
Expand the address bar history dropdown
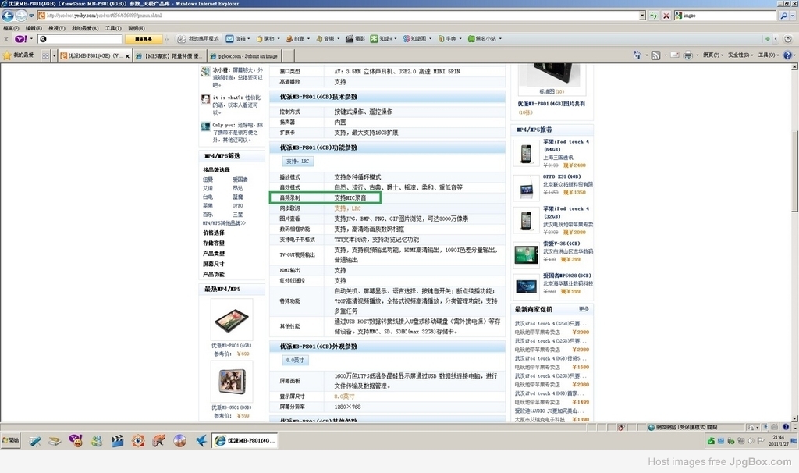(x=642, y=16)
